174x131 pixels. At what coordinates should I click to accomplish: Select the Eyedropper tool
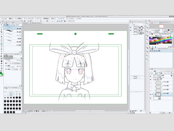[1, 39]
